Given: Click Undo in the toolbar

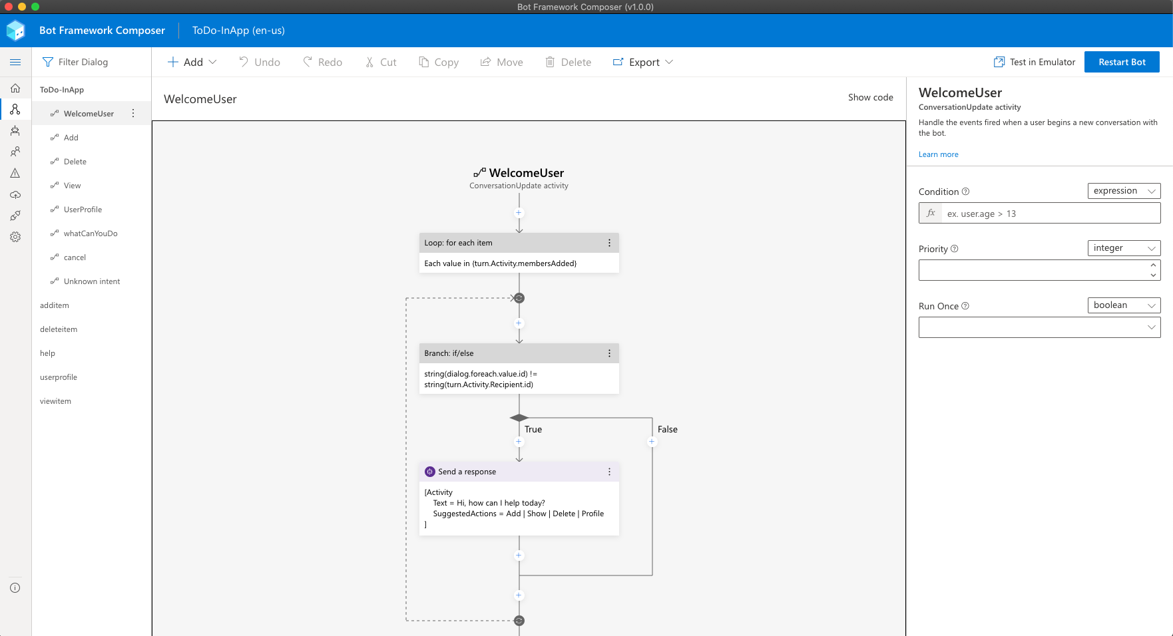Looking at the screenshot, I should point(260,62).
